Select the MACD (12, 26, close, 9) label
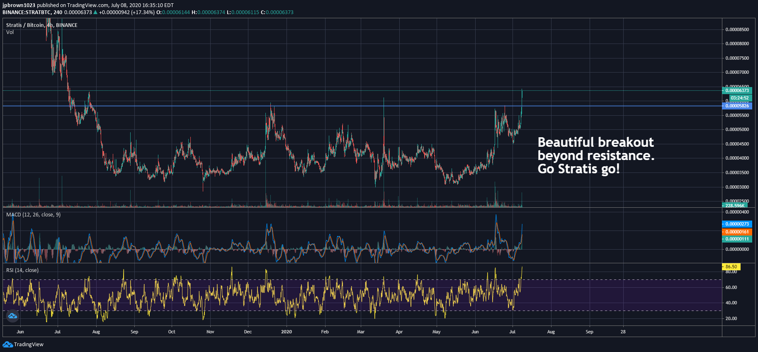This screenshot has height=352, width=758. [x=33, y=215]
